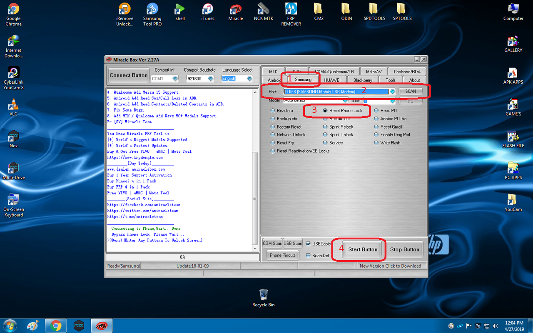Viewport: 533px width, 333px height.
Task: Launch the Nox desktop shortcut
Action: point(13,139)
